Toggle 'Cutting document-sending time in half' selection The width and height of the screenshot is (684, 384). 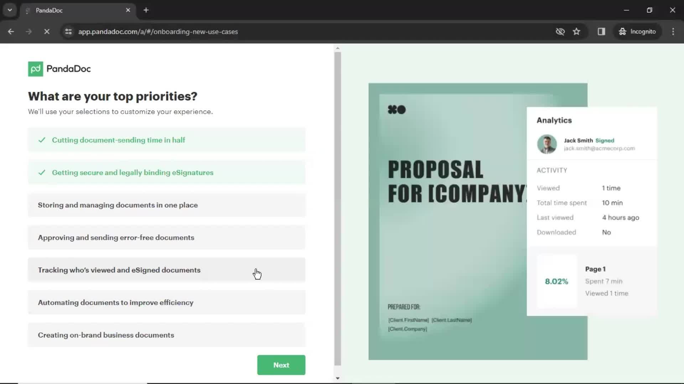click(x=167, y=140)
